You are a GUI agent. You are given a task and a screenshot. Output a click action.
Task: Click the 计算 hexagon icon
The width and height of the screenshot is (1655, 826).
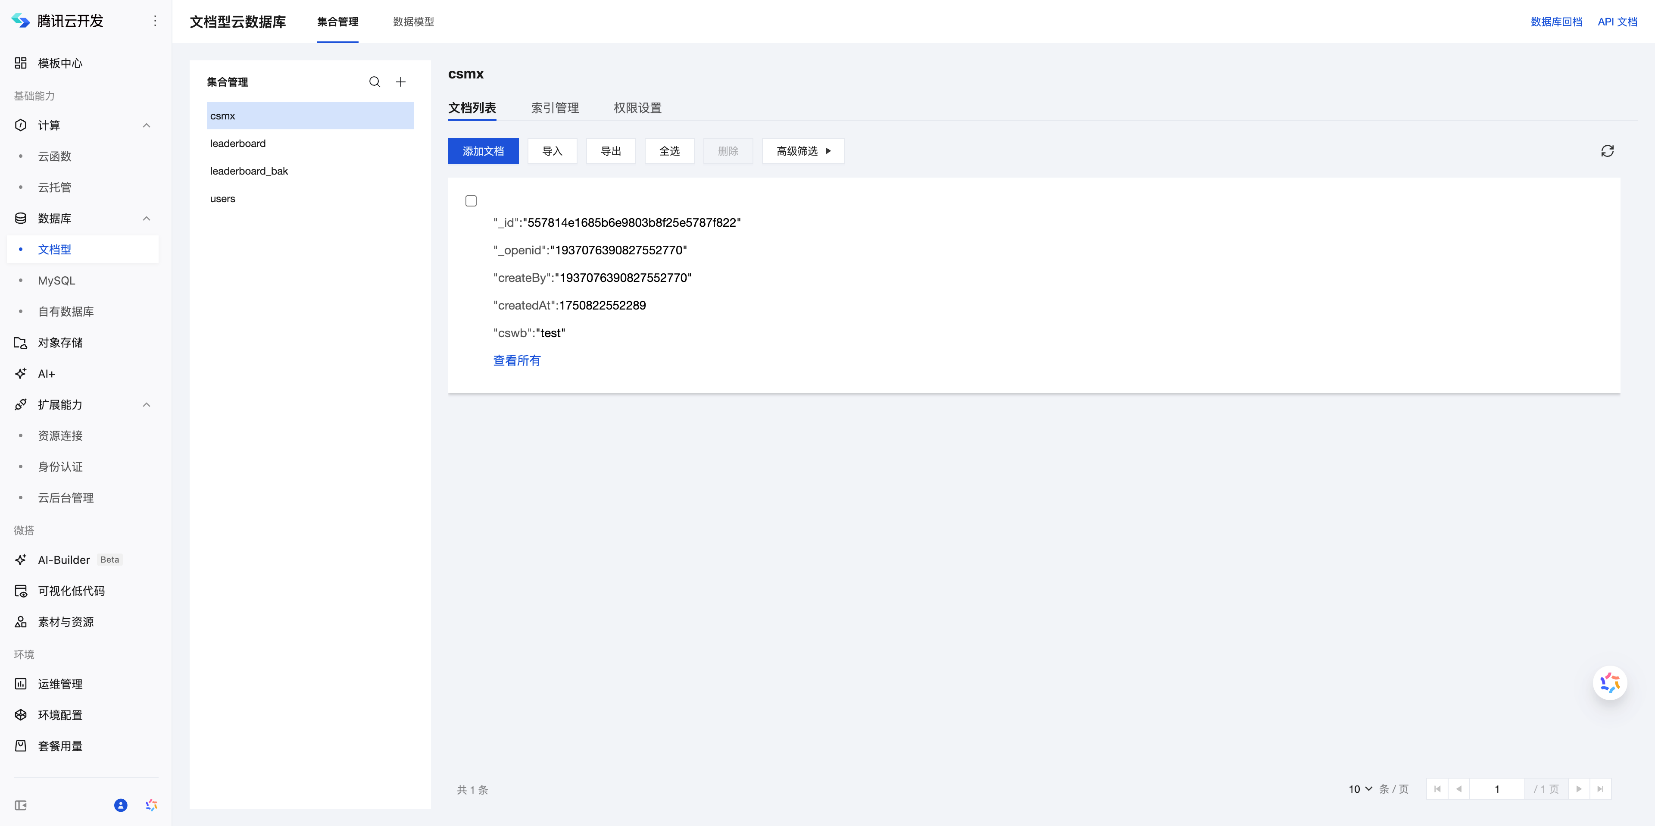[x=21, y=125]
